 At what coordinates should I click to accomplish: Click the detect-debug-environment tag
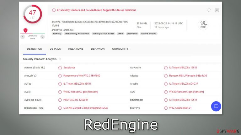(x=77, y=34)
